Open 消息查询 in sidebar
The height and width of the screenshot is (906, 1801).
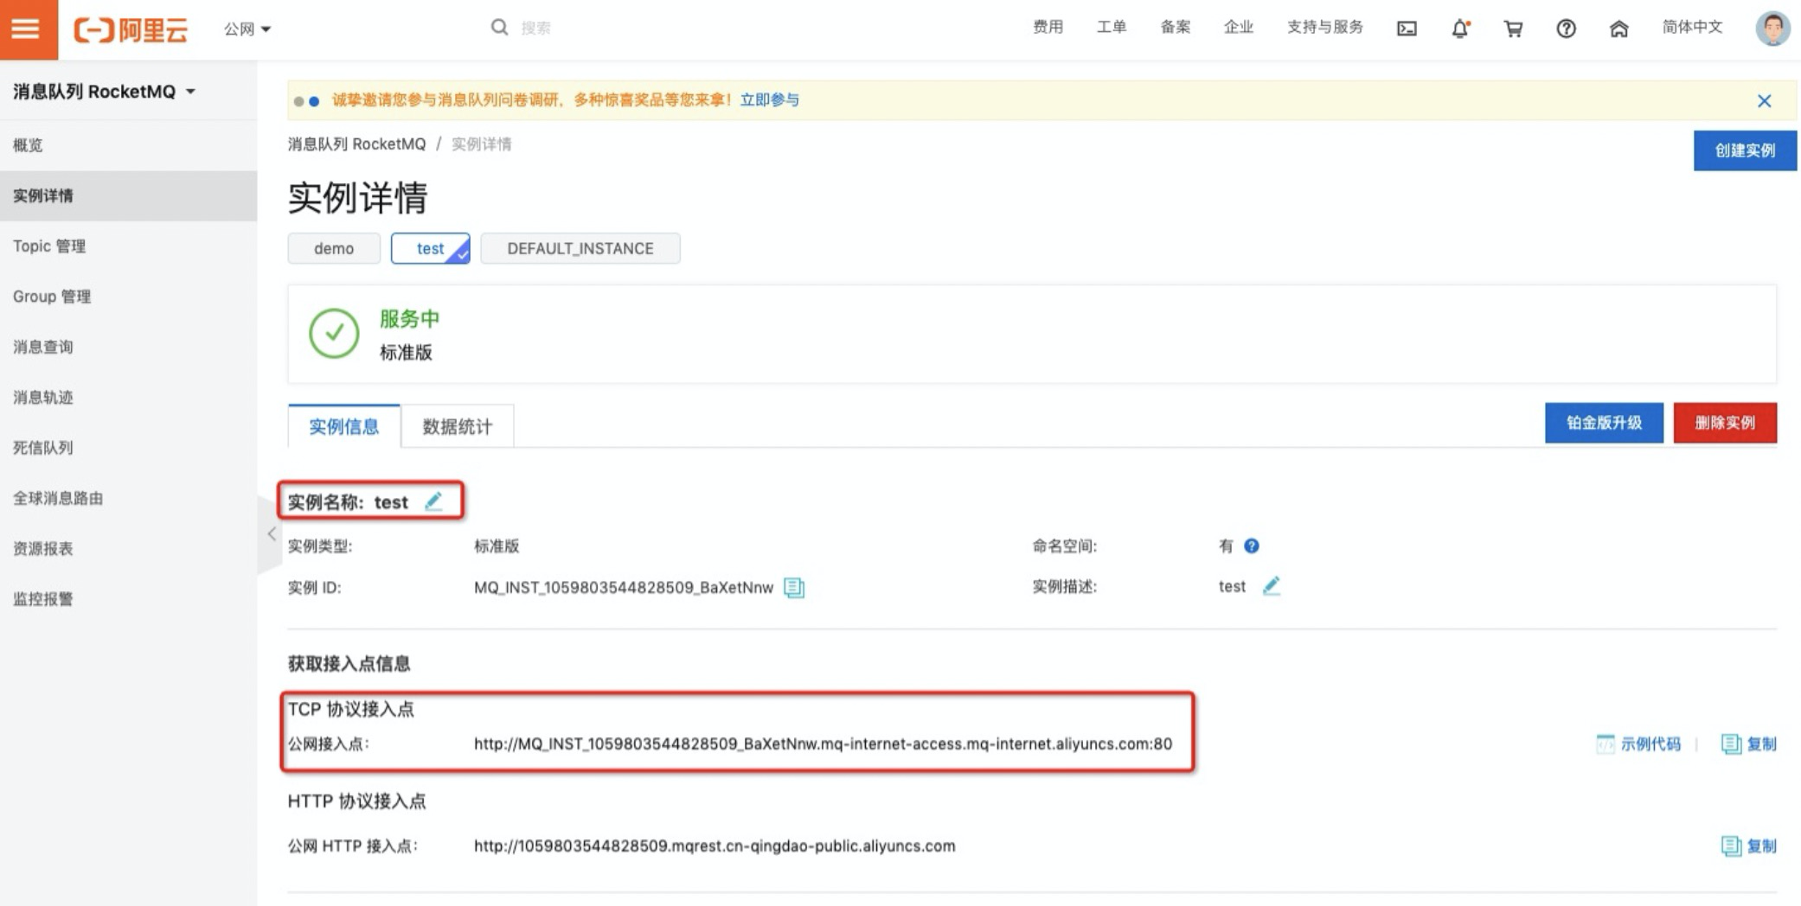pyautogui.click(x=128, y=347)
